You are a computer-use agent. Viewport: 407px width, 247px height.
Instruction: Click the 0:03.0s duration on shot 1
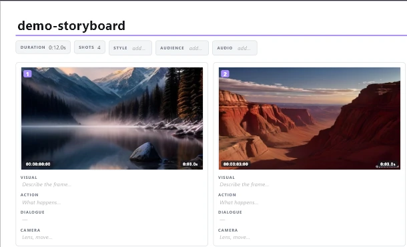190,164
